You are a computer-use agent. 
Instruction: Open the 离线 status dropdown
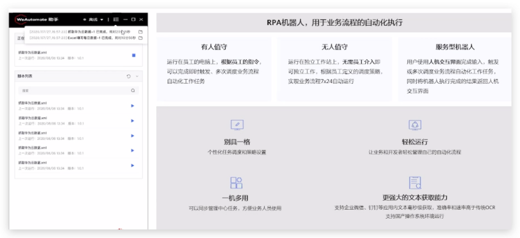coord(93,19)
